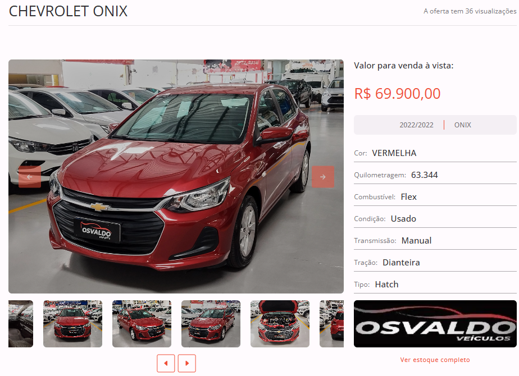
Task: Click the offer views count text
Action: pyautogui.click(x=470, y=11)
